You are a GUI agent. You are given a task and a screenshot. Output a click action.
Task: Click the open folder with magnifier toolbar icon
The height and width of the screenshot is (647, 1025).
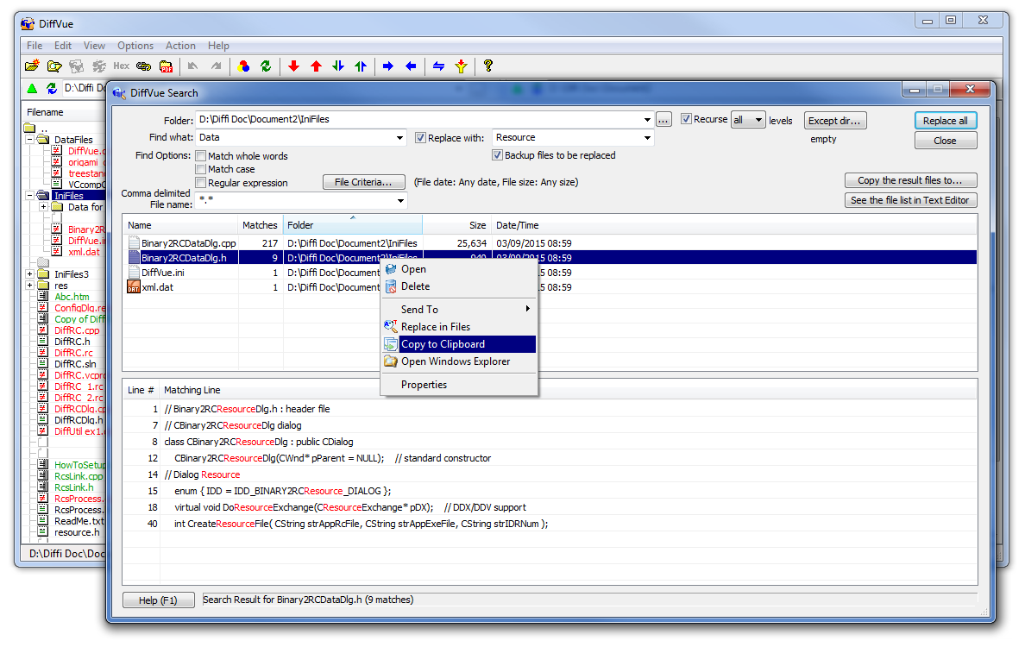(x=54, y=66)
